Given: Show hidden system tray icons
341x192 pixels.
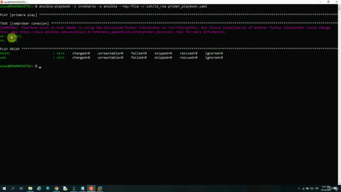Looking at the screenshot, I should (x=299, y=188).
